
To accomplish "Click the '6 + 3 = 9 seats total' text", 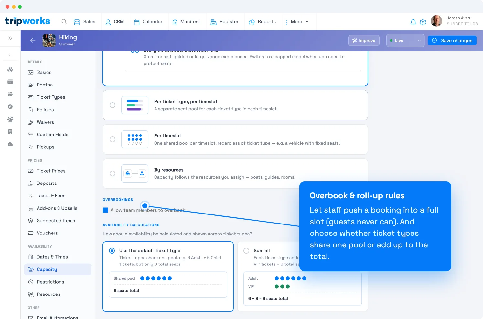I will coord(268,299).
